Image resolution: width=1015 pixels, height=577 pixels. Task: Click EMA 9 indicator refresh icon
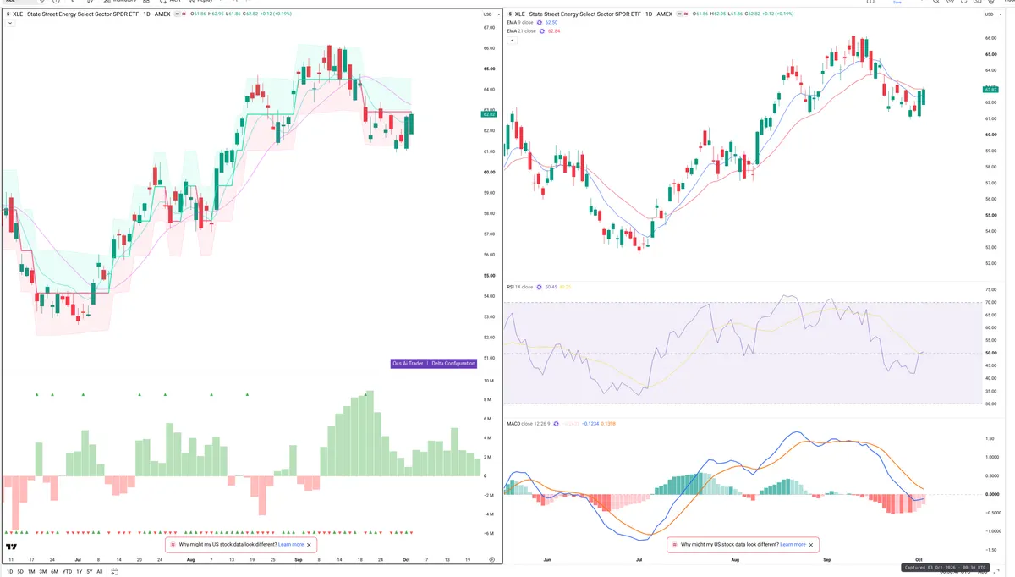click(x=539, y=22)
